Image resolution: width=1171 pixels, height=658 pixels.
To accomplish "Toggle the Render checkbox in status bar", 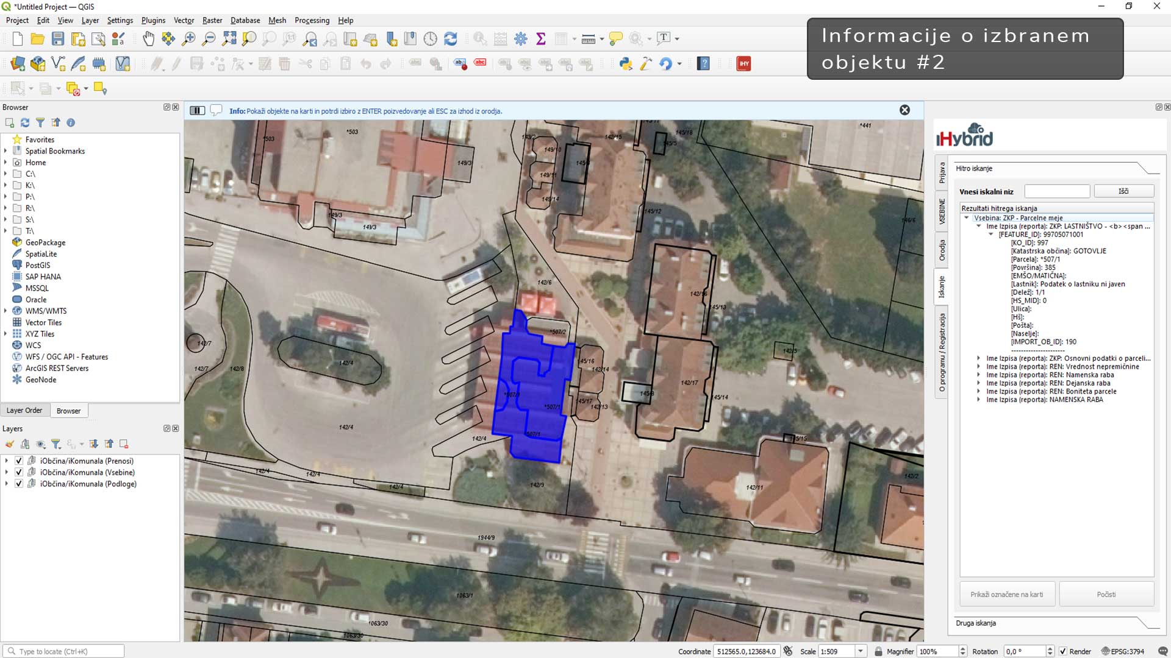I will point(1063,651).
